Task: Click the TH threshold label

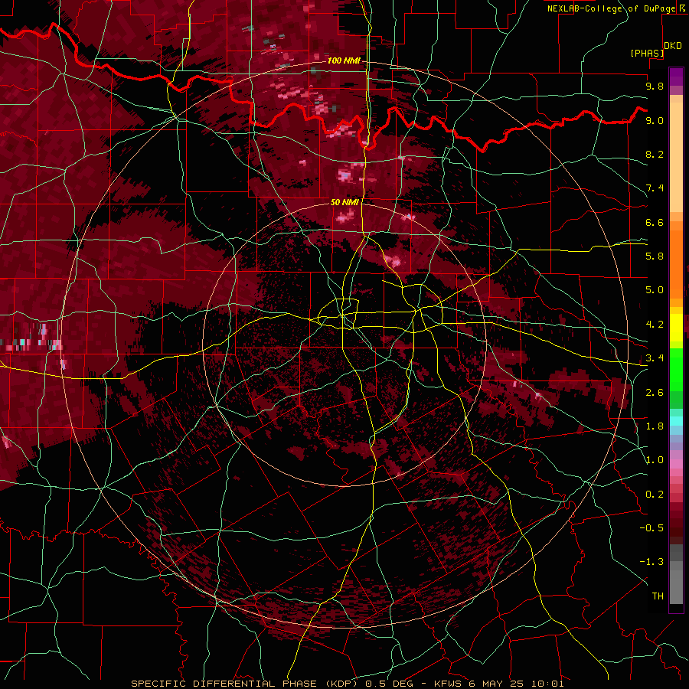Action: point(658,596)
